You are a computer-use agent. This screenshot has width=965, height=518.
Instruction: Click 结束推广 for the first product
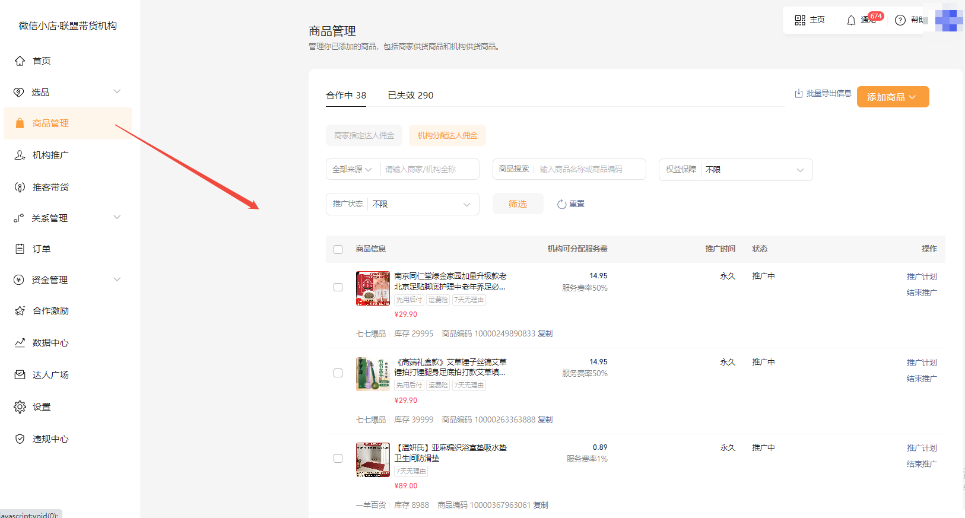click(921, 293)
